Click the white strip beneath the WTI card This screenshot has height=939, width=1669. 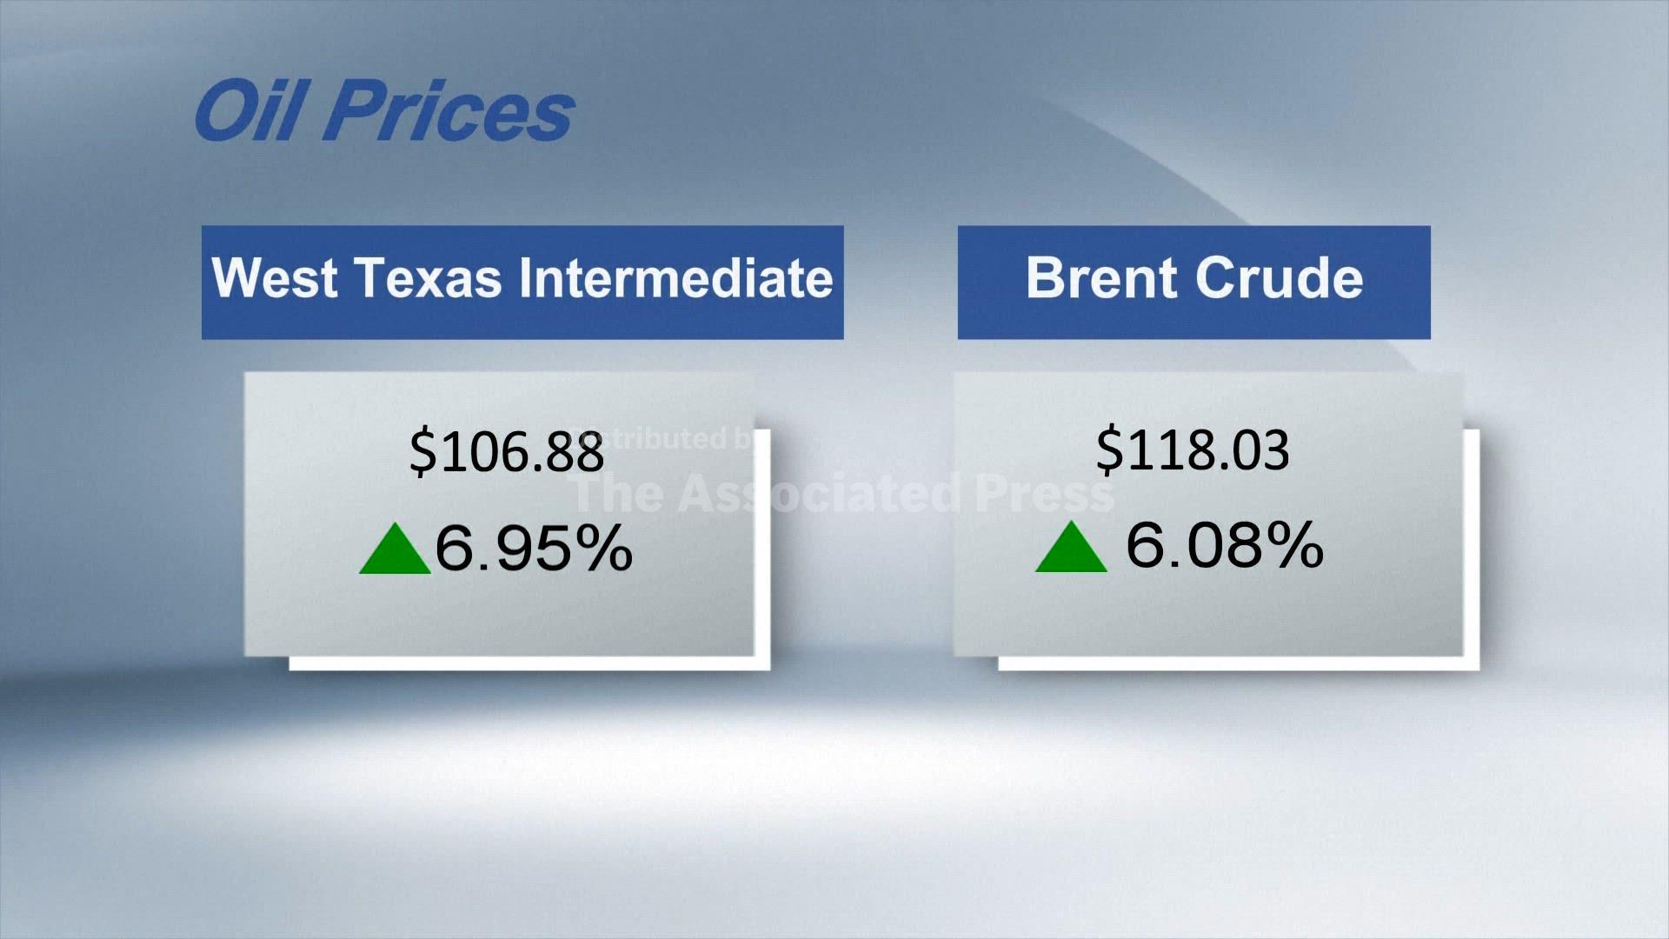click(529, 663)
